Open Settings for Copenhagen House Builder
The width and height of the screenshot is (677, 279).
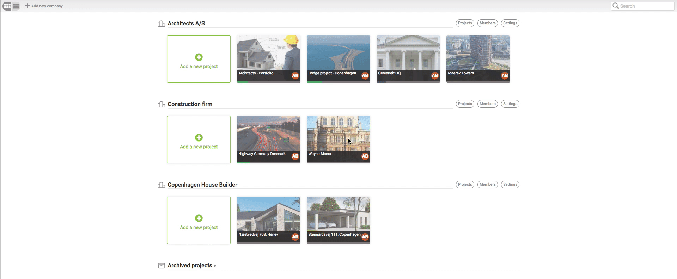[x=510, y=185]
